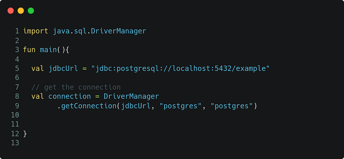Click the second "postgres" string argument
The width and height of the screenshot is (344, 159).
(231, 106)
